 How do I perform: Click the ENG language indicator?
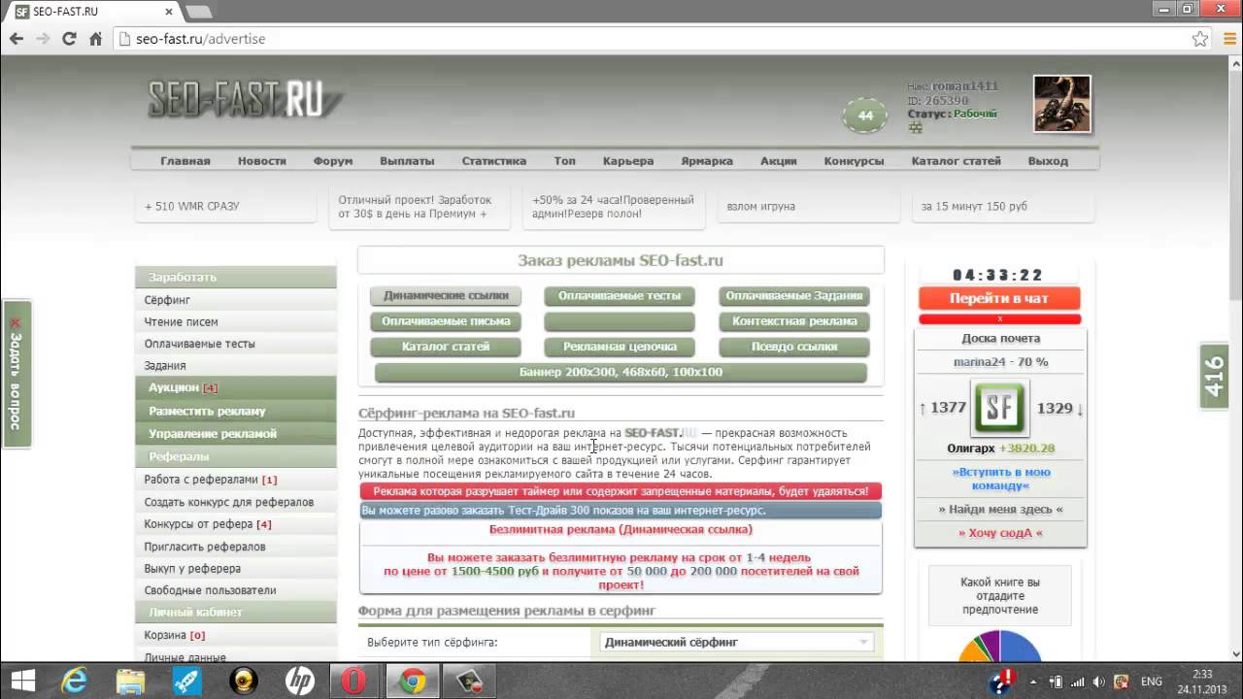tap(1152, 682)
